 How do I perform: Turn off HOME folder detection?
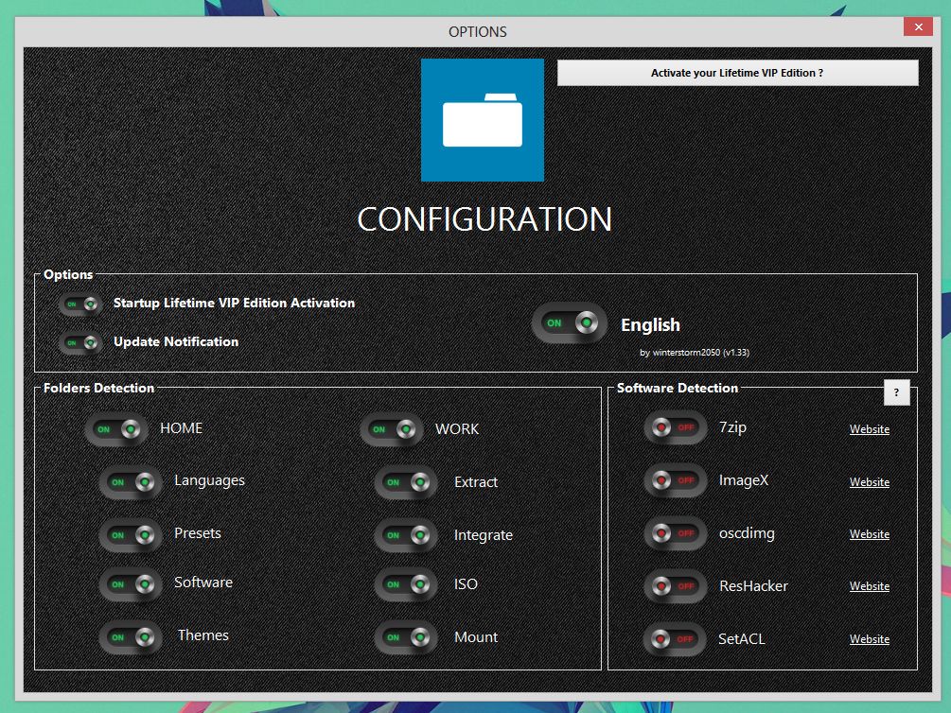click(116, 429)
